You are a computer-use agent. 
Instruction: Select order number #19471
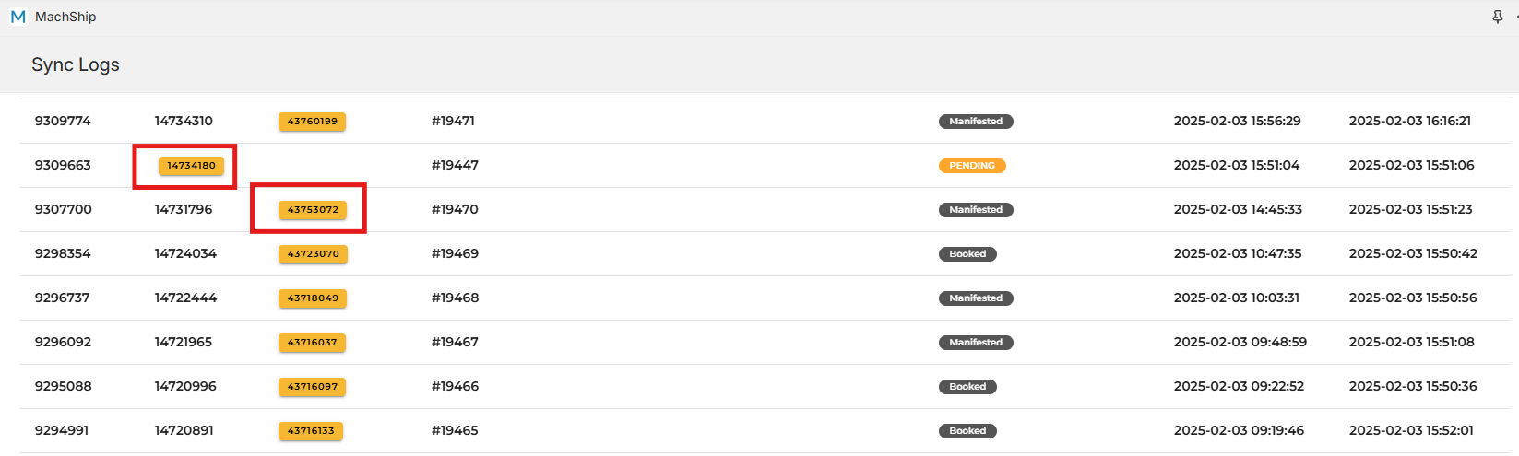click(453, 121)
